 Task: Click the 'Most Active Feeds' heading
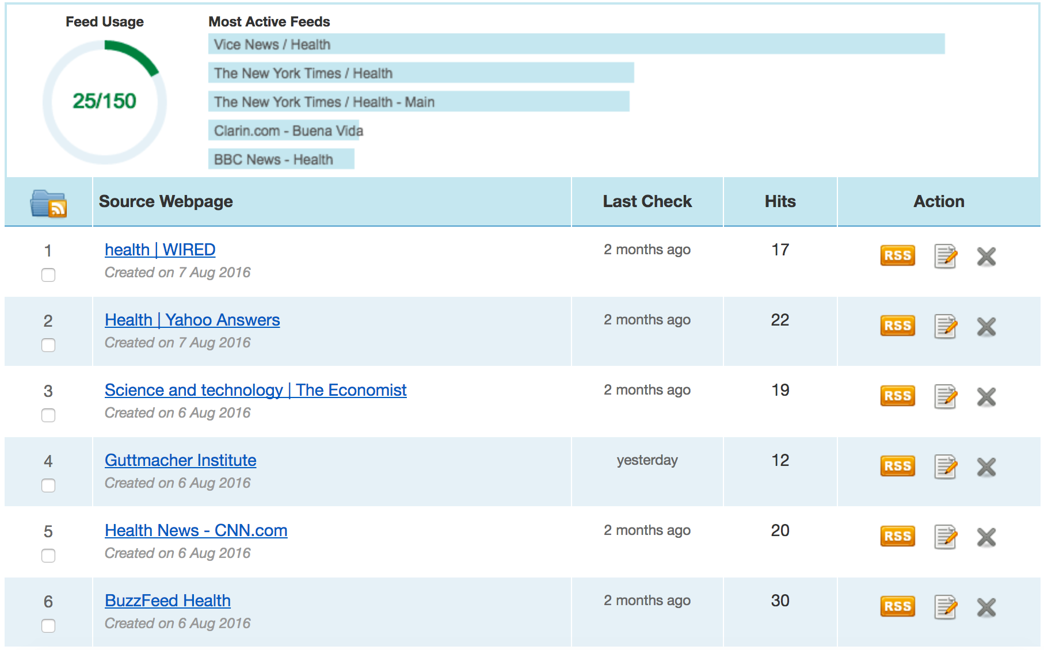point(269,22)
